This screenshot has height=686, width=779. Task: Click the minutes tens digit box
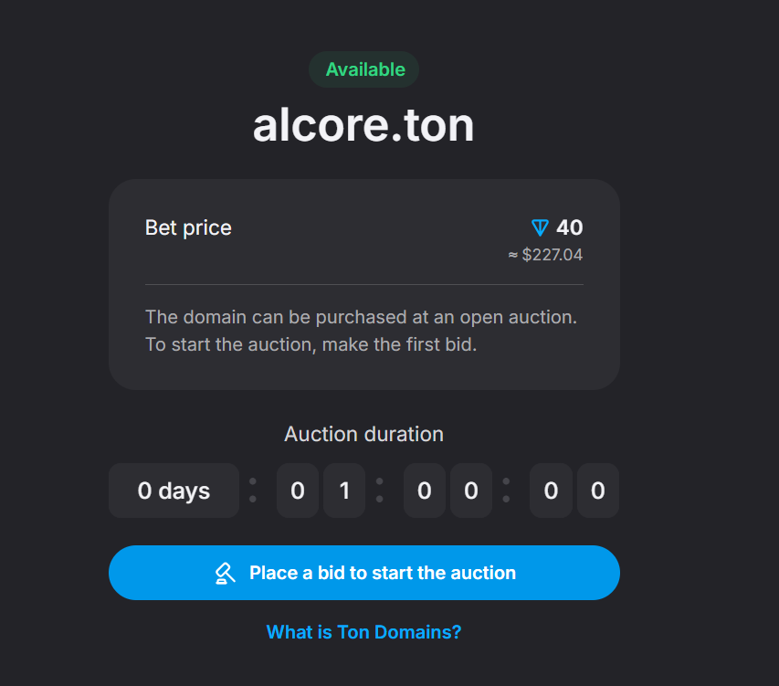point(424,491)
